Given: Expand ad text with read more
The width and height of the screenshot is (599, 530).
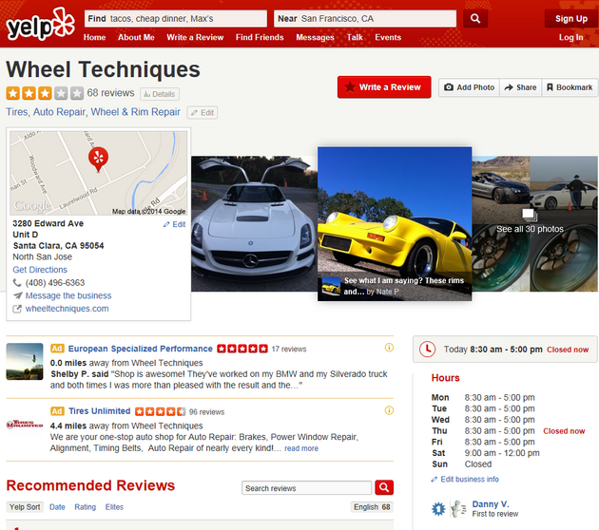Looking at the screenshot, I should click(x=301, y=448).
